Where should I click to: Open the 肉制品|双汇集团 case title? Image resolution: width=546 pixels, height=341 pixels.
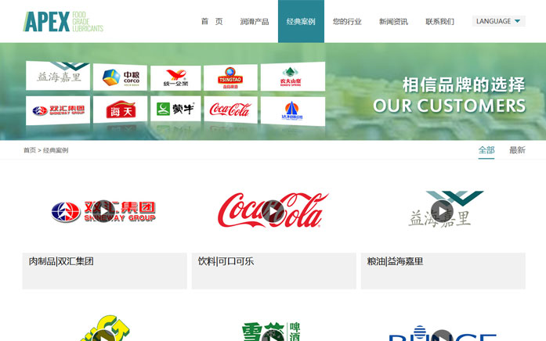pyautogui.click(x=61, y=261)
